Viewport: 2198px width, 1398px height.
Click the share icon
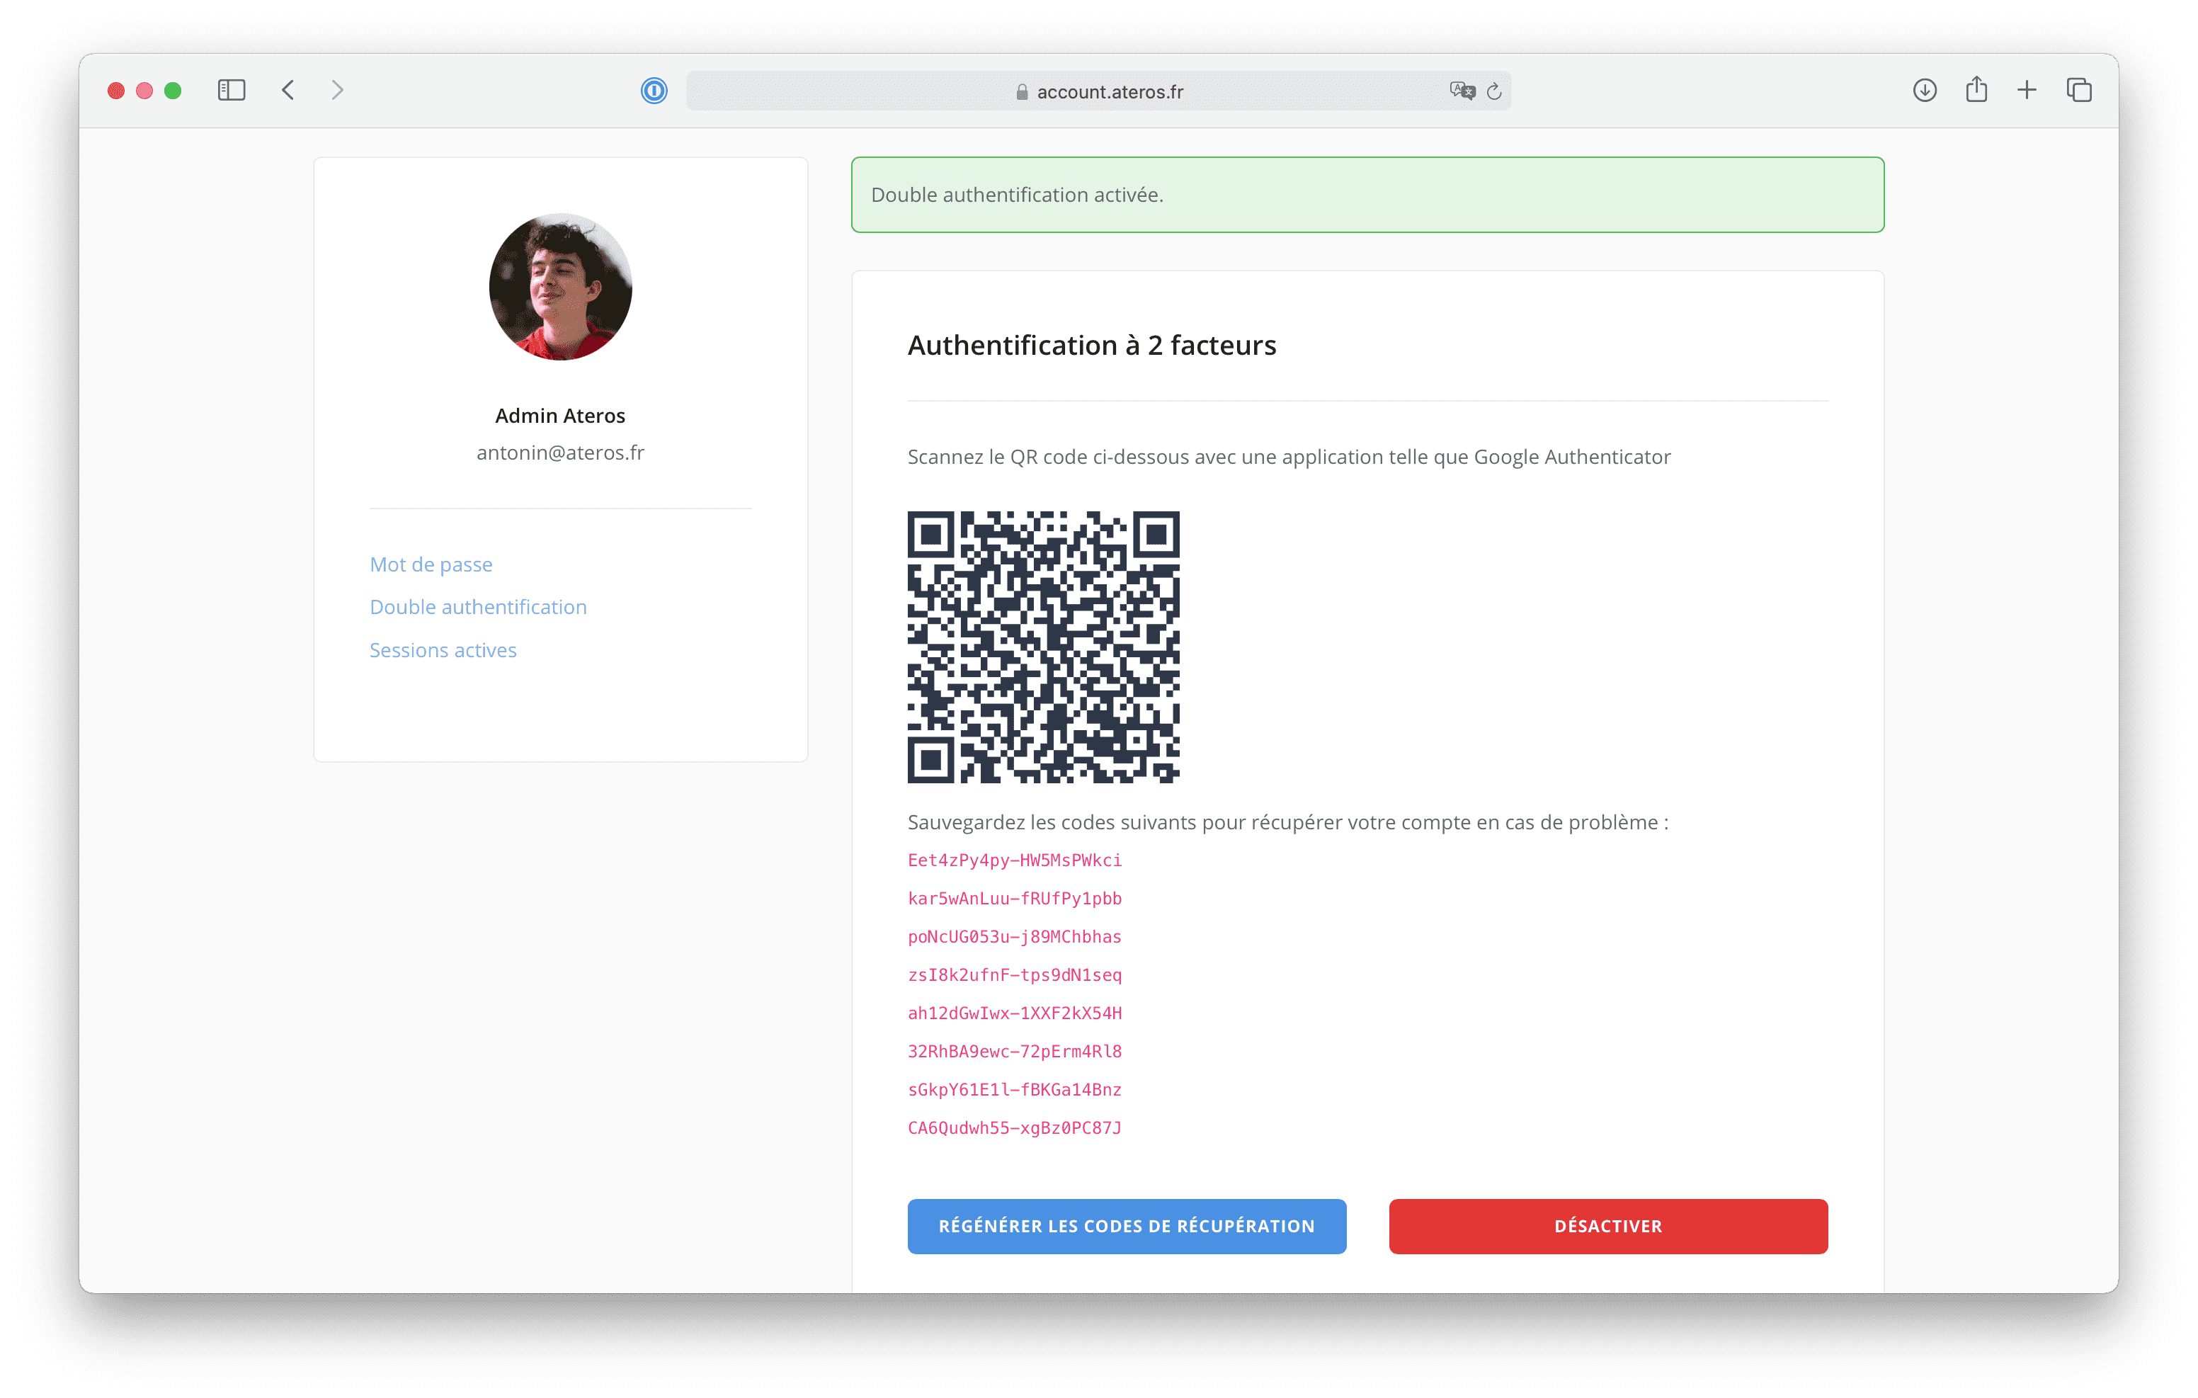1976,91
